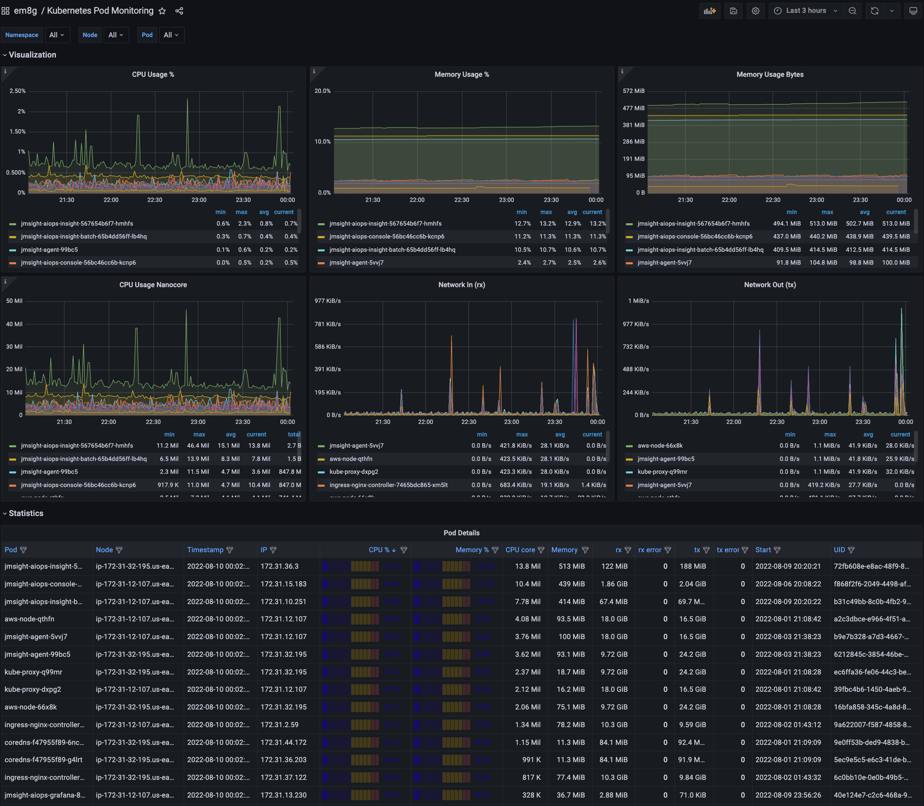Viewport: 924px width, 806px height.
Task: Open the CPU Usage % panel title menu
Action: [x=153, y=75]
